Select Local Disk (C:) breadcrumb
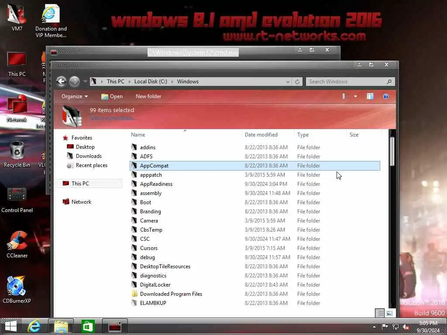The width and height of the screenshot is (447, 335). tap(151, 82)
